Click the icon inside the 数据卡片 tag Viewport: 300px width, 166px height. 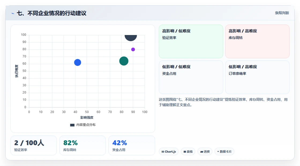[218, 152]
